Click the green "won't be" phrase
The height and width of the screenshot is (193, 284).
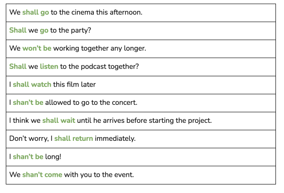[36, 48]
